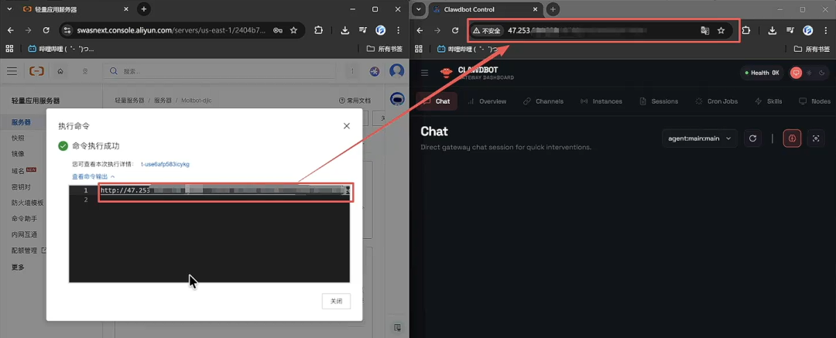This screenshot has height=338, width=836.
Task: Open 配额管理 external link in sidebar
Action: (x=29, y=250)
